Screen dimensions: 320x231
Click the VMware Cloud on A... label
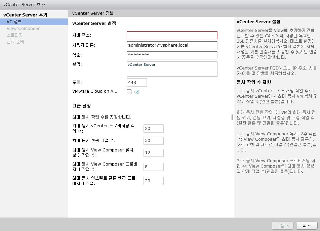click(95, 91)
